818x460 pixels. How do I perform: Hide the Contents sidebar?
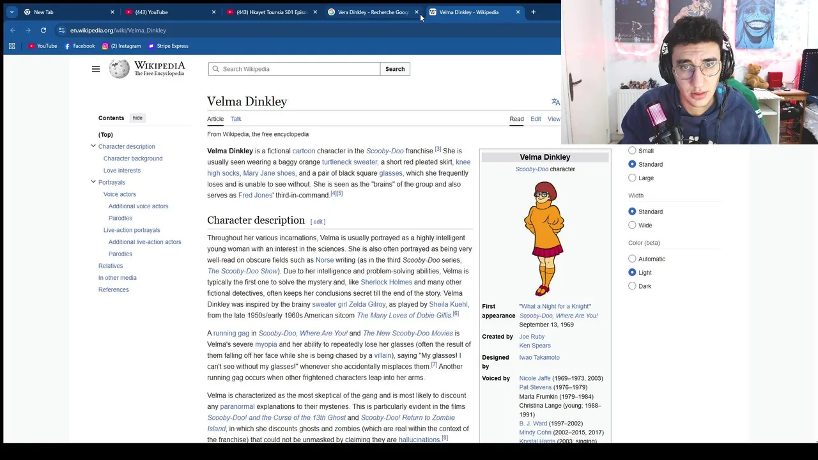pos(137,118)
